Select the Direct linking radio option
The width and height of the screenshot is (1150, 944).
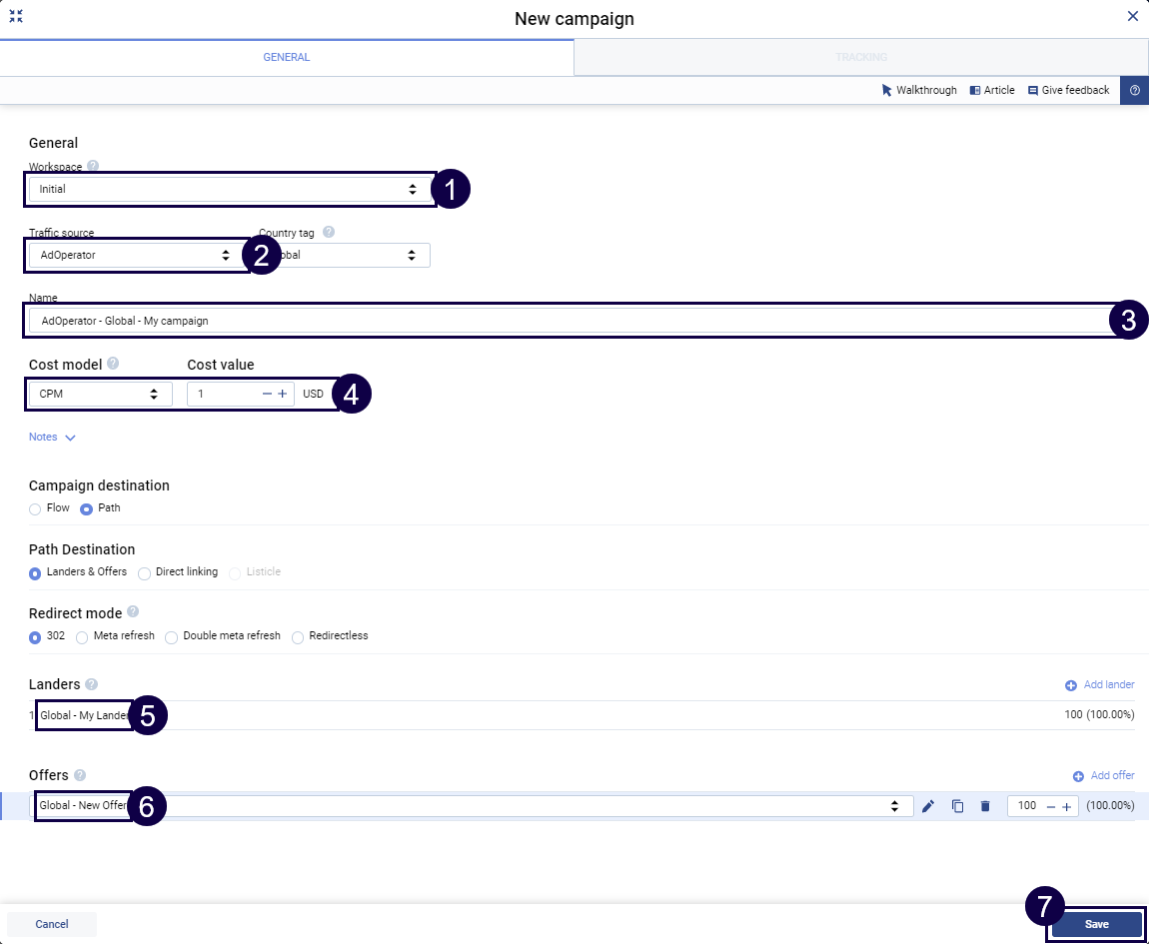point(145,572)
